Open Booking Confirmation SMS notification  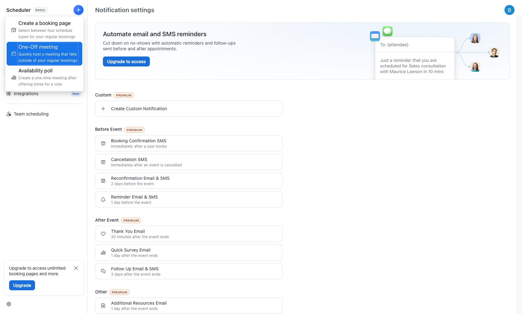[x=189, y=143]
